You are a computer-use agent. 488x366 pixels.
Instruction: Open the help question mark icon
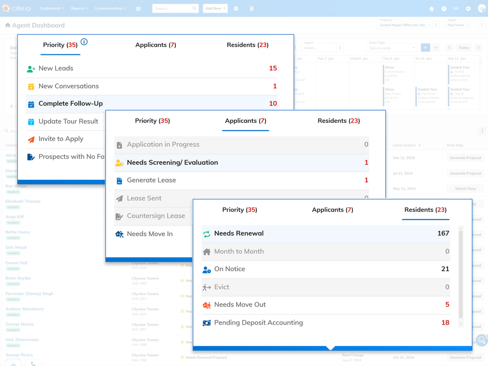(444, 9)
